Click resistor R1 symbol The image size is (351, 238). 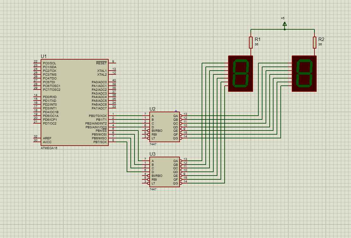[x=251, y=42]
